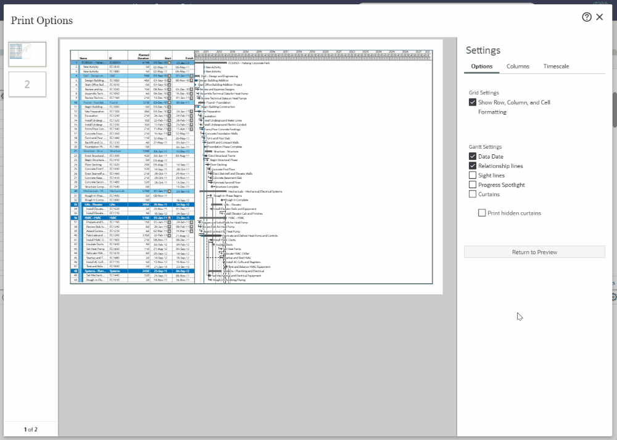The image size is (617, 440).
Task: Click the Print Options title
Action: 42,20
